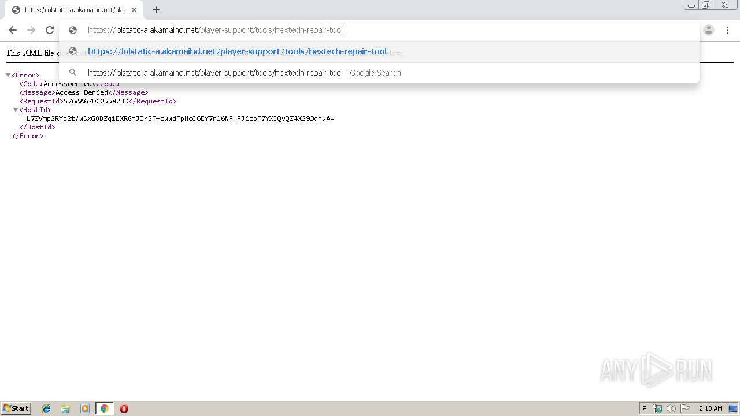Minimize the Chrome window
This screenshot has width=740, height=416.
pyautogui.click(x=691, y=5)
